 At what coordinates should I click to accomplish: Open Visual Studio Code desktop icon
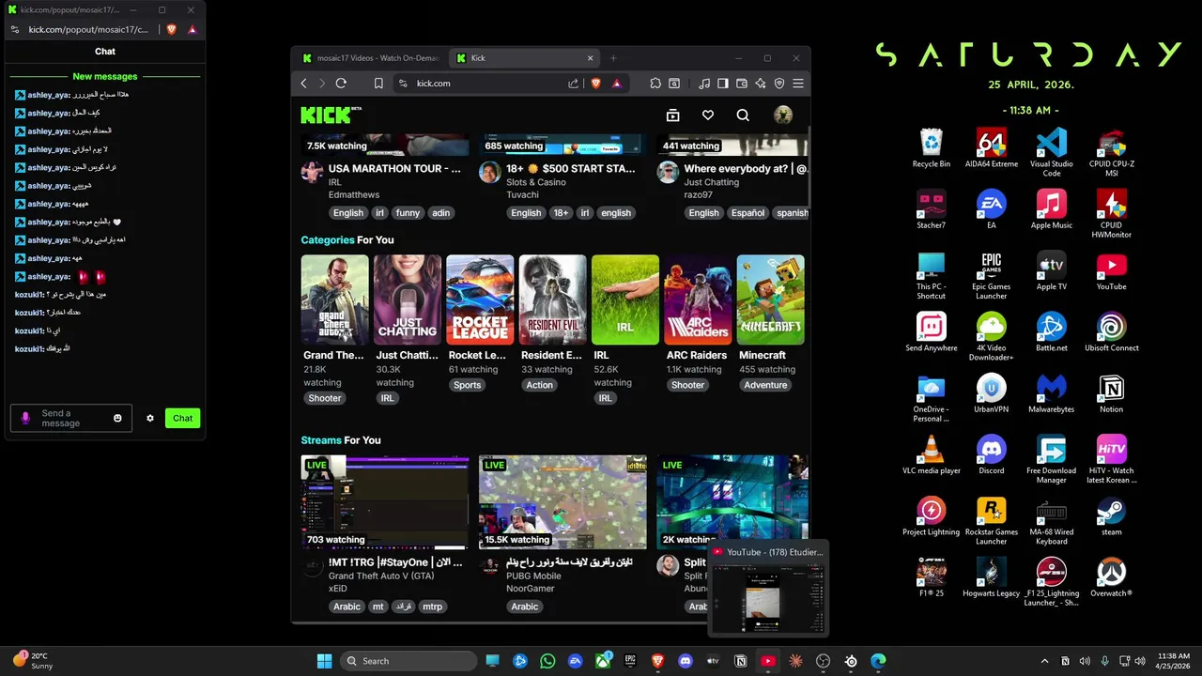(x=1052, y=152)
